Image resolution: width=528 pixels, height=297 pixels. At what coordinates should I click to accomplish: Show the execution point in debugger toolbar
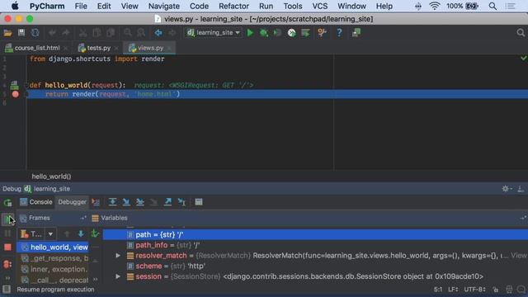coord(96,202)
